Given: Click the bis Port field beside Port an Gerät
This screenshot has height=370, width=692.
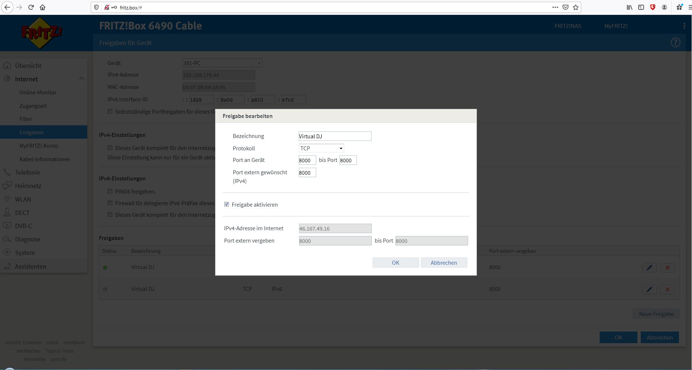Looking at the screenshot, I should tap(348, 160).
